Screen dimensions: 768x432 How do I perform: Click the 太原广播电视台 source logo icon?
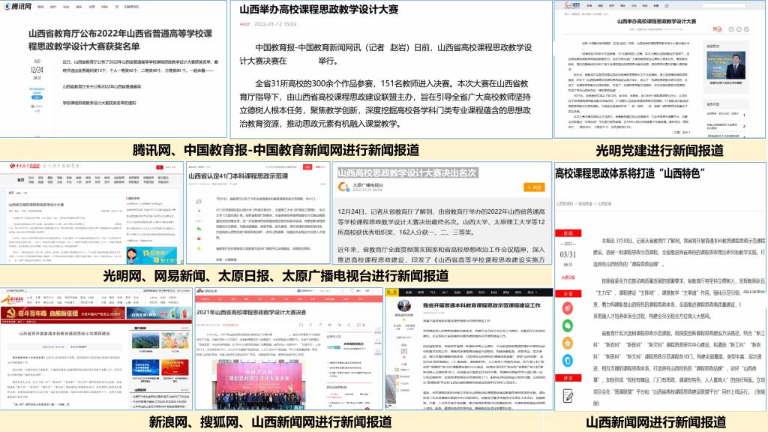point(343,187)
